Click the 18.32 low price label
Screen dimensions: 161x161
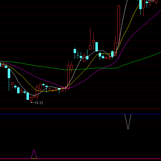[x=39, y=103]
